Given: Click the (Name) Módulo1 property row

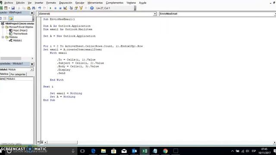Looking at the screenshot, I should (16, 79).
